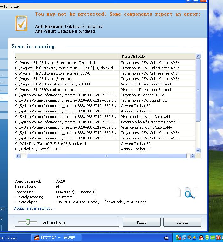Click the red exclamation alert tray icon
The height and width of the screenshot is (242, 223).
(219, 238)
